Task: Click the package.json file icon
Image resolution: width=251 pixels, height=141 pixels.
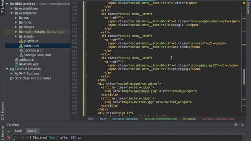Action: tap(21, 51)
